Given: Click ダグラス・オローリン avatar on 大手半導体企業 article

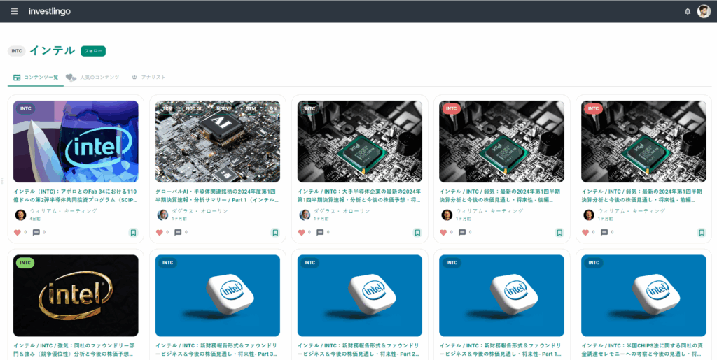Looking at the screenshot, I should tap(305, 215).
